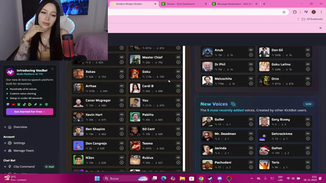Add the Orco voice
Screen dimensions: 326x183
[308, 84]
